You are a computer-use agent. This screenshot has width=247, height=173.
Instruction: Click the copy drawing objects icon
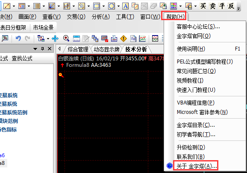pyautogui.click(x=135, y=6)
